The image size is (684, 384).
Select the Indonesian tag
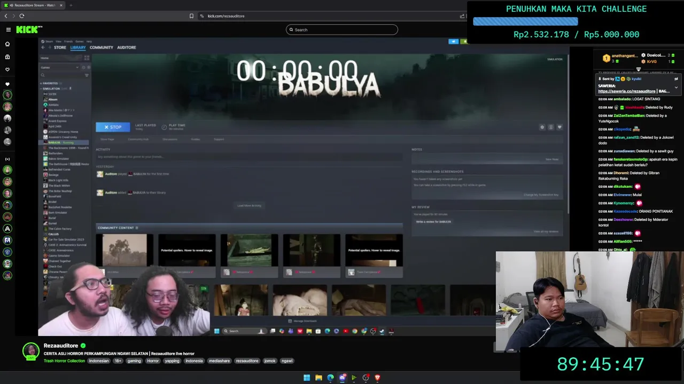(99, 361)
